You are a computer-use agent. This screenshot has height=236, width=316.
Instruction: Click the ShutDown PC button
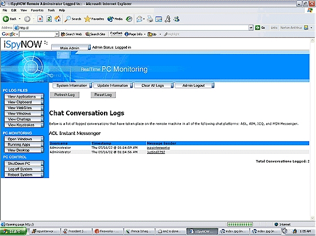[x=24, y=163]
